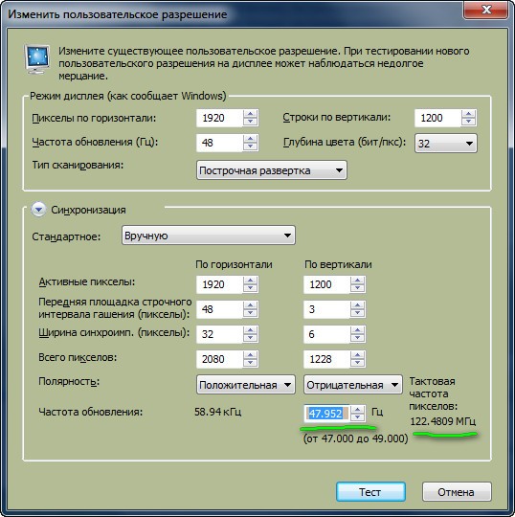The height and width of the screenshot is (517, 515).
Task: Click horizontal Активные пикселы field
Action: (x=219, y=284)
